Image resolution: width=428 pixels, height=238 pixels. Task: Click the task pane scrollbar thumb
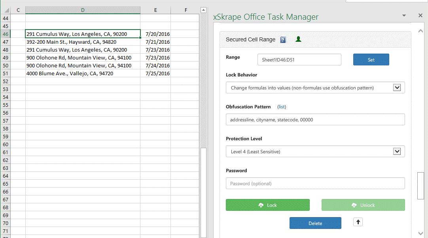click(420, 186)
